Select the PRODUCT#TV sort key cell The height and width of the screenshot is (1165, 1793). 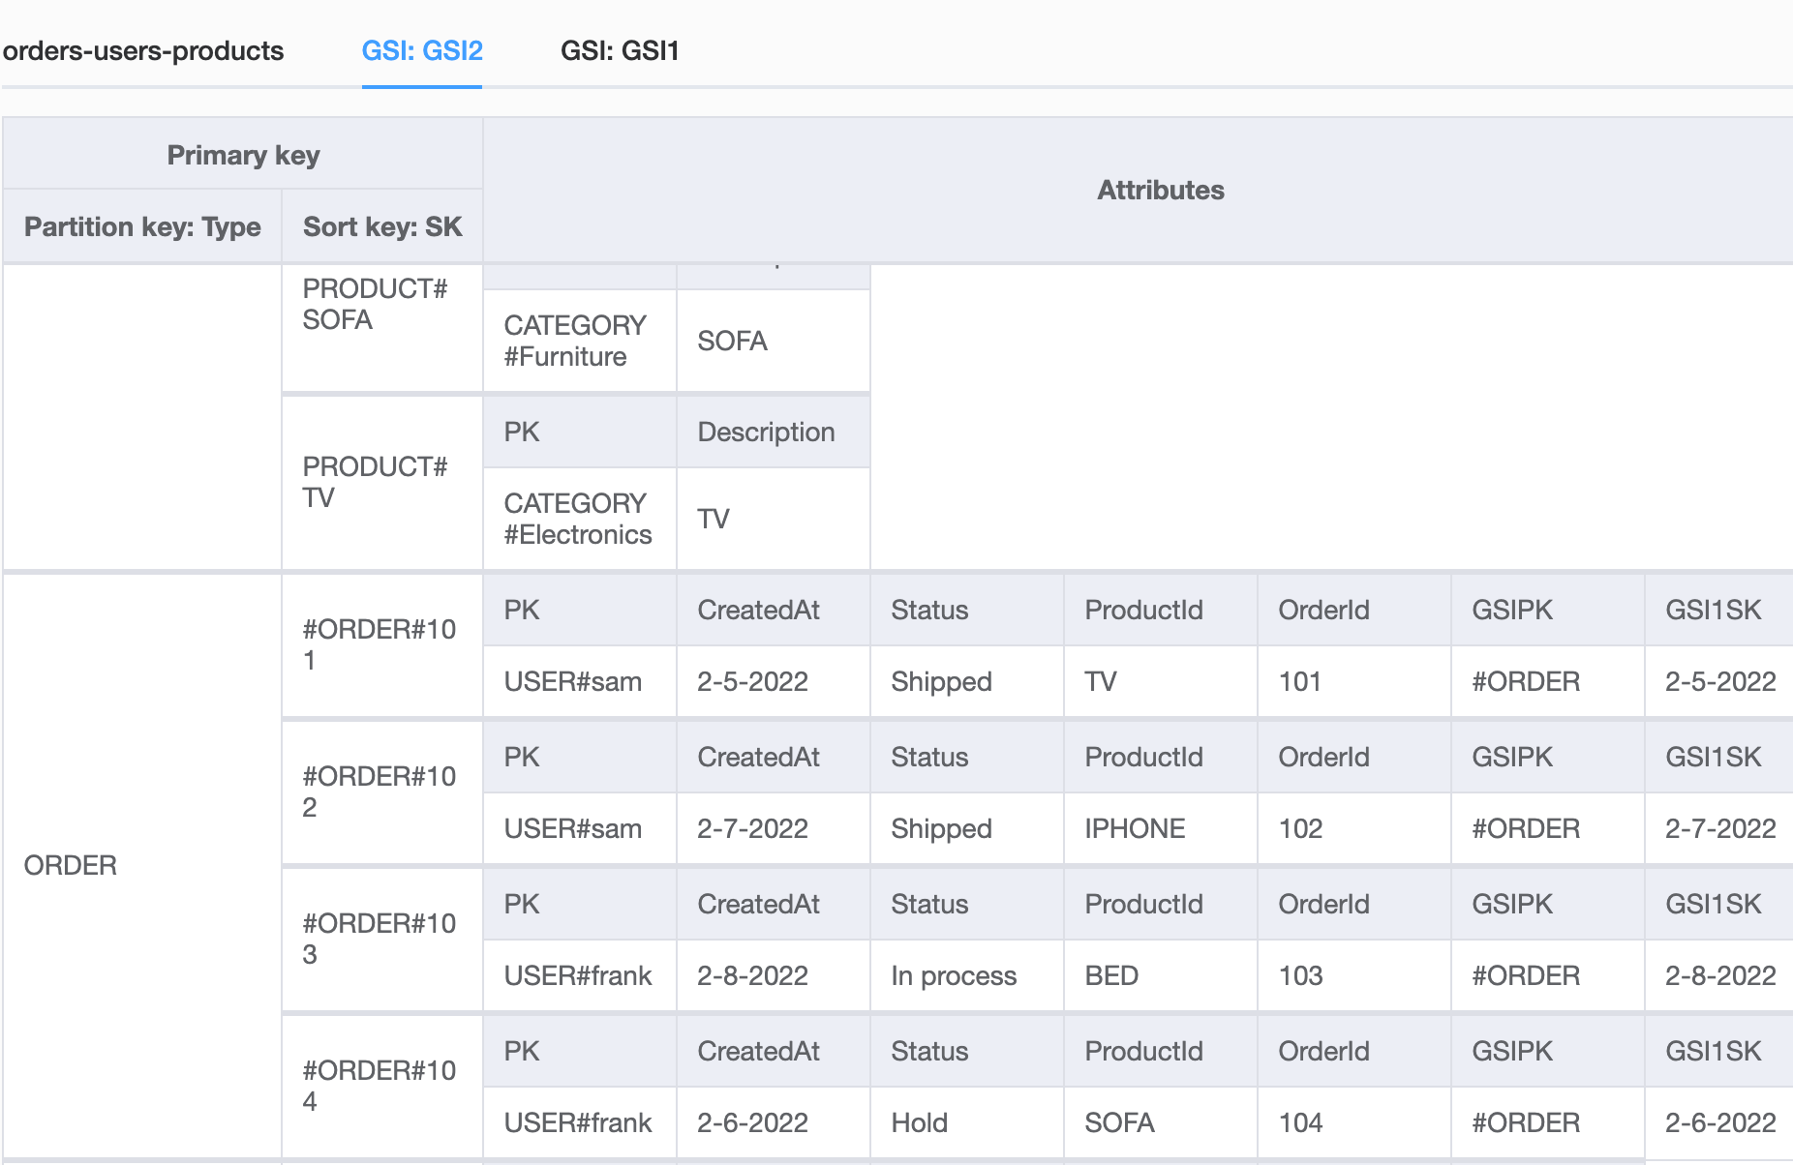[x=375, y=482]
